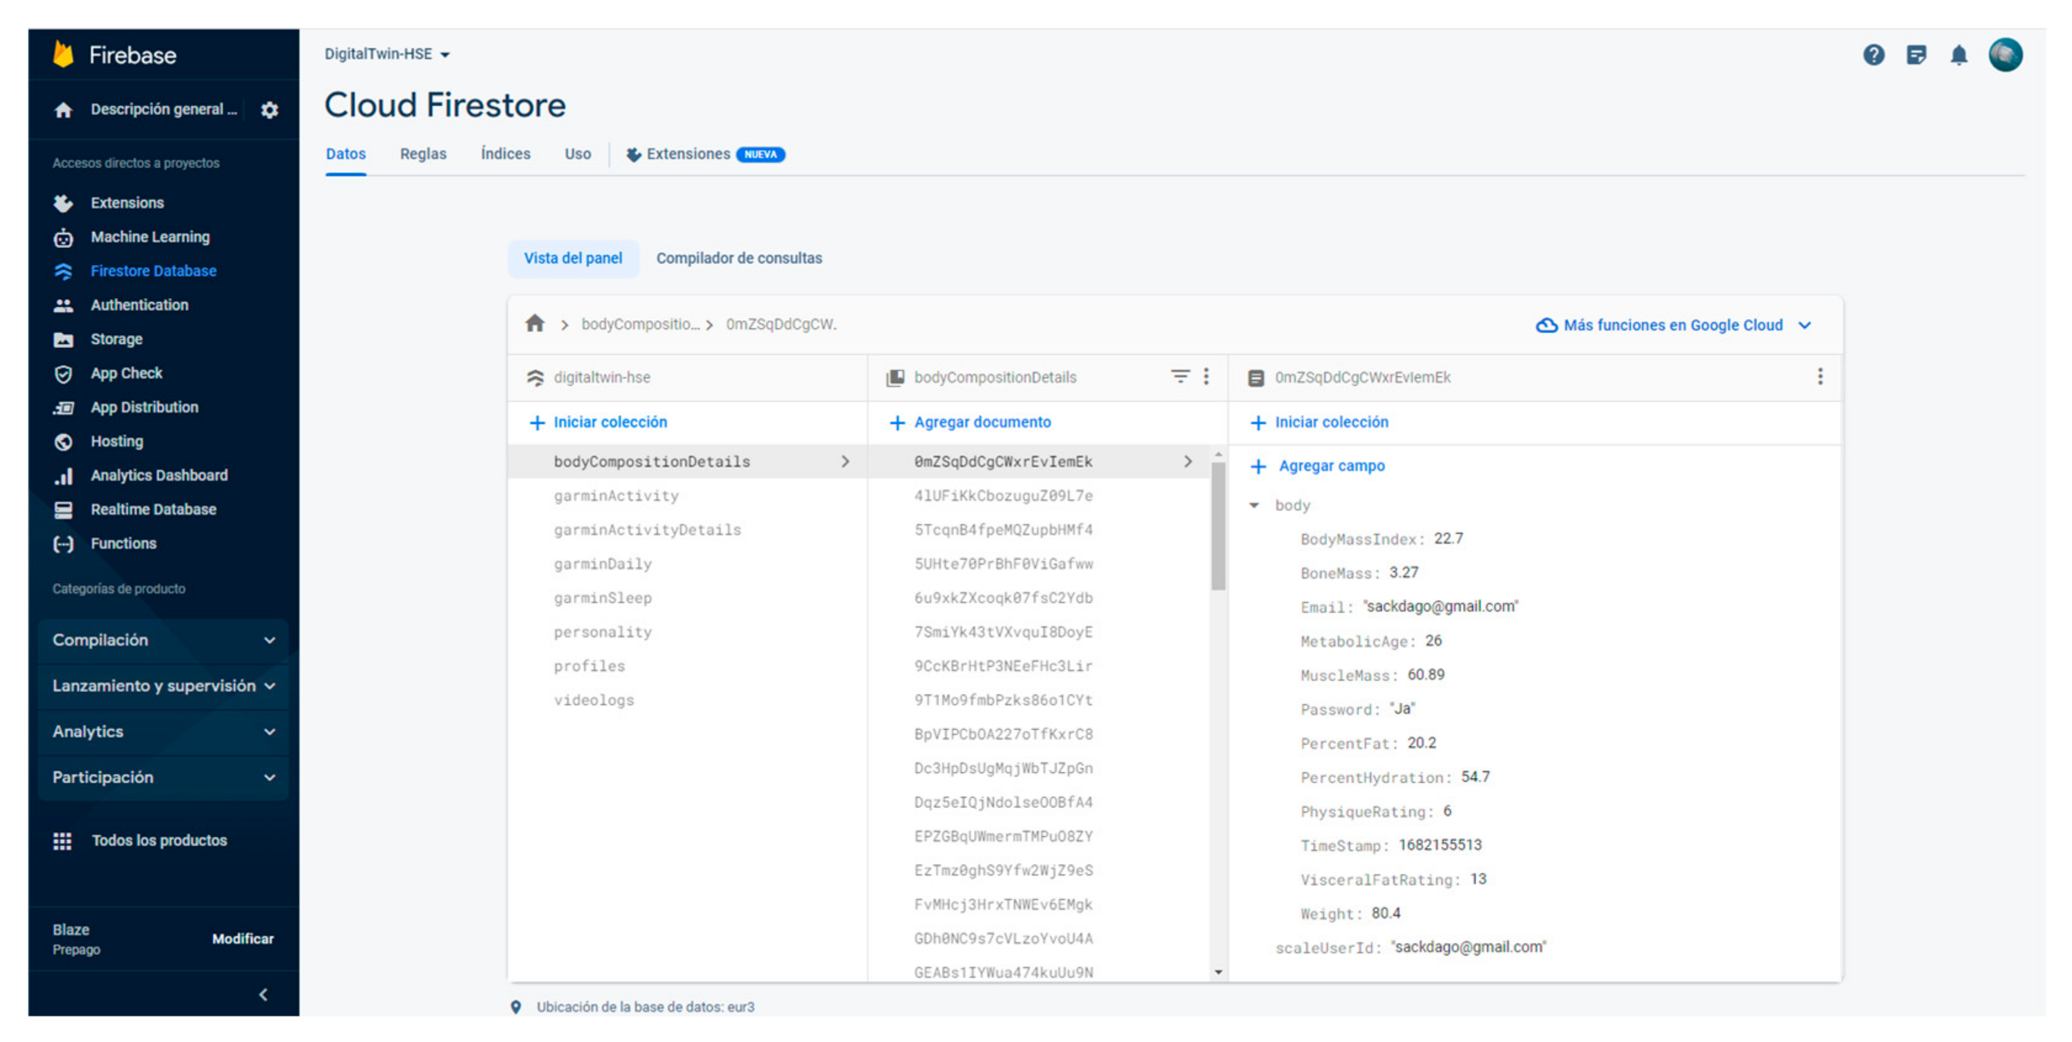Collapse the body field tree

coord(1254,505)
